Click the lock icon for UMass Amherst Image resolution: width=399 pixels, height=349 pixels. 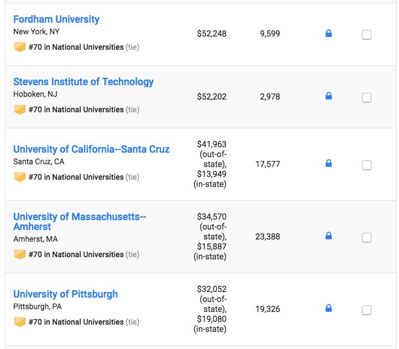pyautogui.click(x=328, y=236)
